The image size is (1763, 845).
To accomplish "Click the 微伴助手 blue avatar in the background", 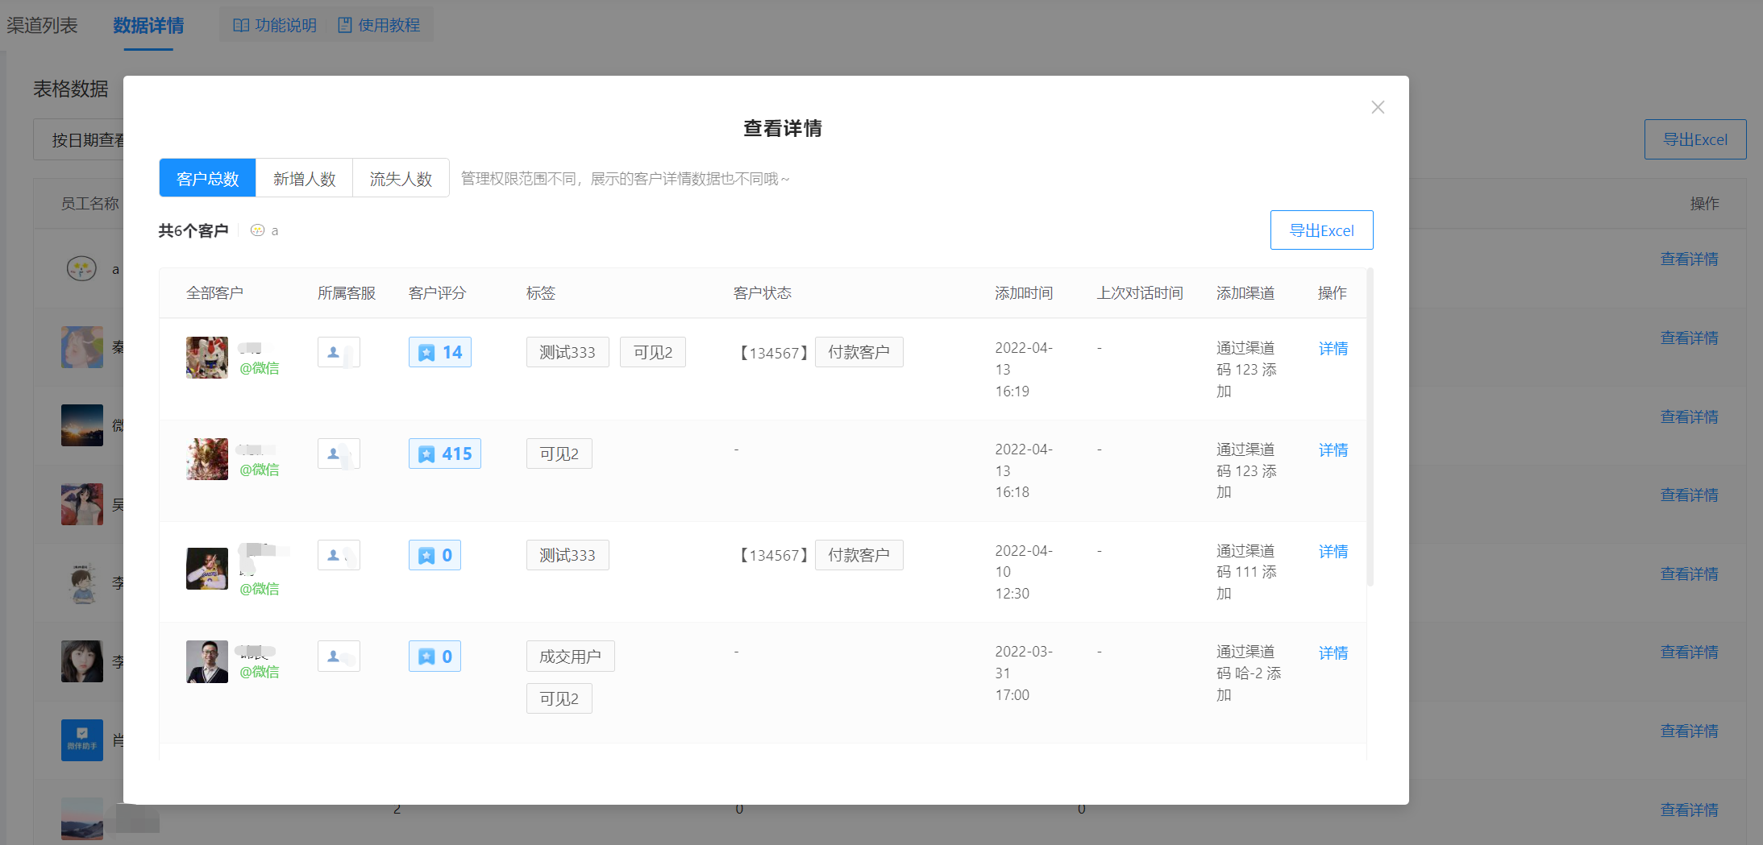I will pyautogui.click(x=82, y=740).
